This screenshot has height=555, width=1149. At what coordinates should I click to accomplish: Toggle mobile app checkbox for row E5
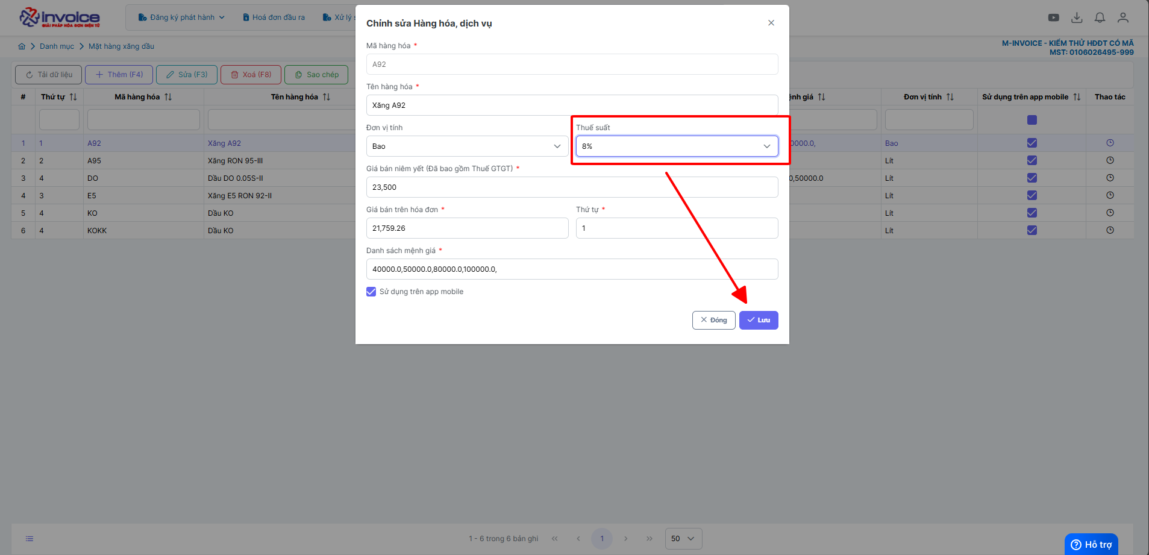click(1032, 195)
